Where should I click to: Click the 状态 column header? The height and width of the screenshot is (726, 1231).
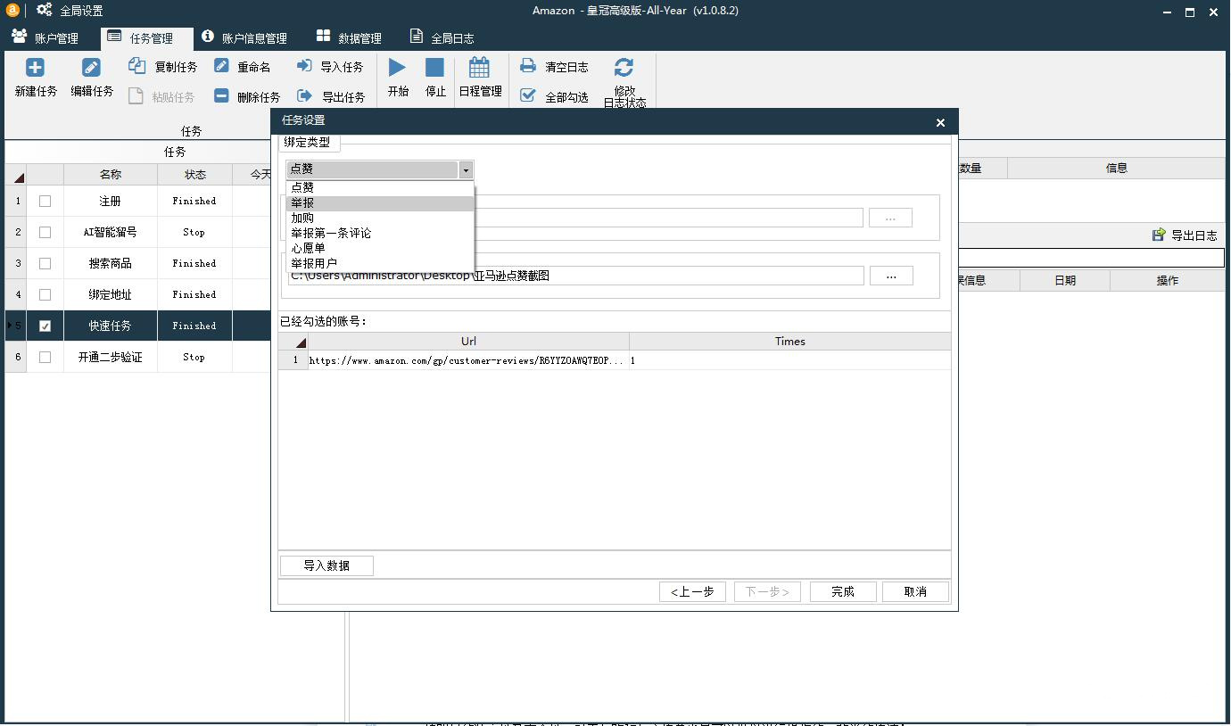[194, 175]
